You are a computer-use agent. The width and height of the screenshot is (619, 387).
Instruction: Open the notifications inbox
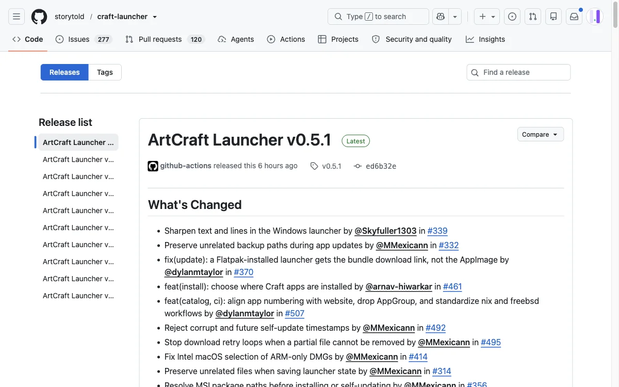click(x=574, y=17)
